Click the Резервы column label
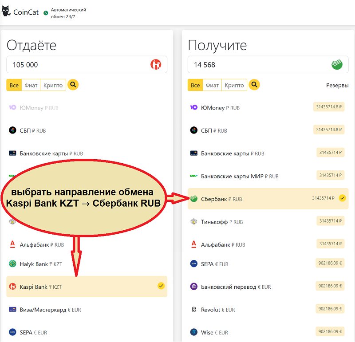Image resolution: width=355 pixels, height=342 pixels. (x=337, y=85)
